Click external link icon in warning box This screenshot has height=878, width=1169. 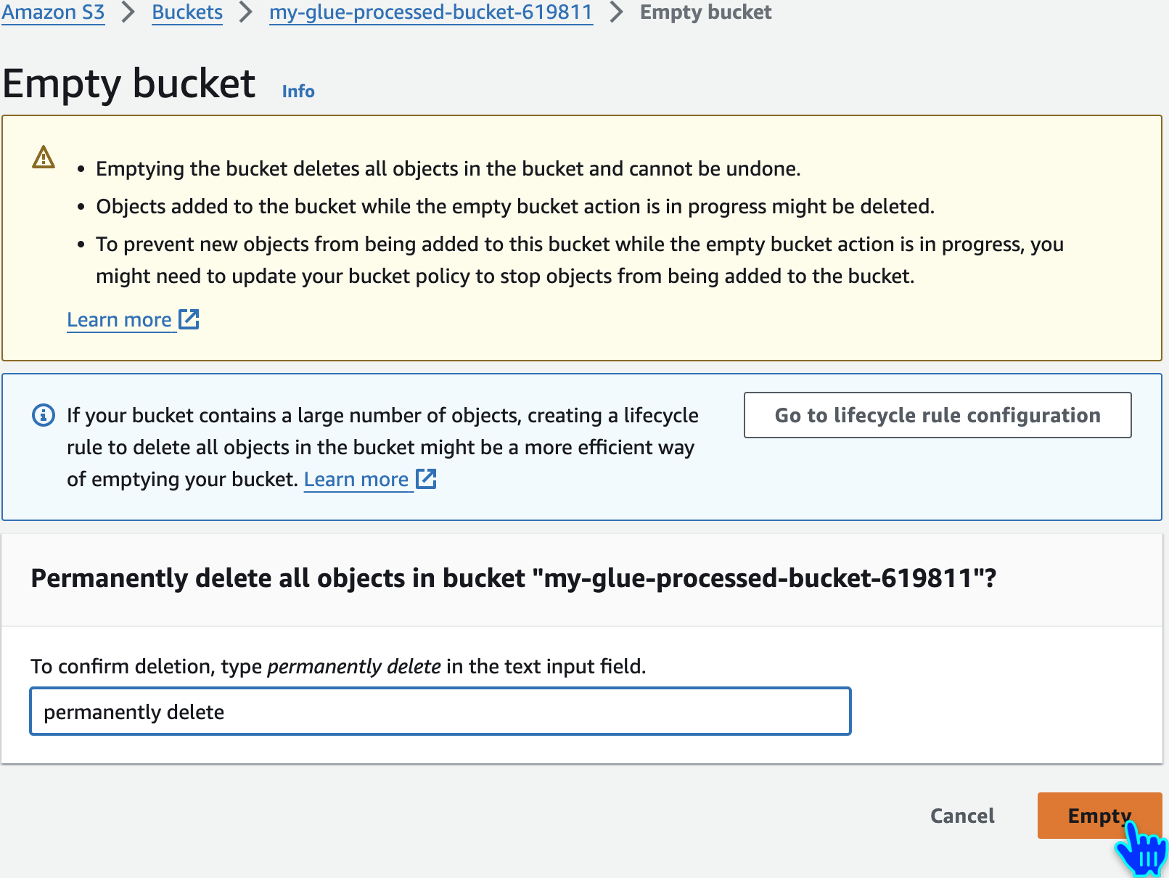click(x=189, y=319)
